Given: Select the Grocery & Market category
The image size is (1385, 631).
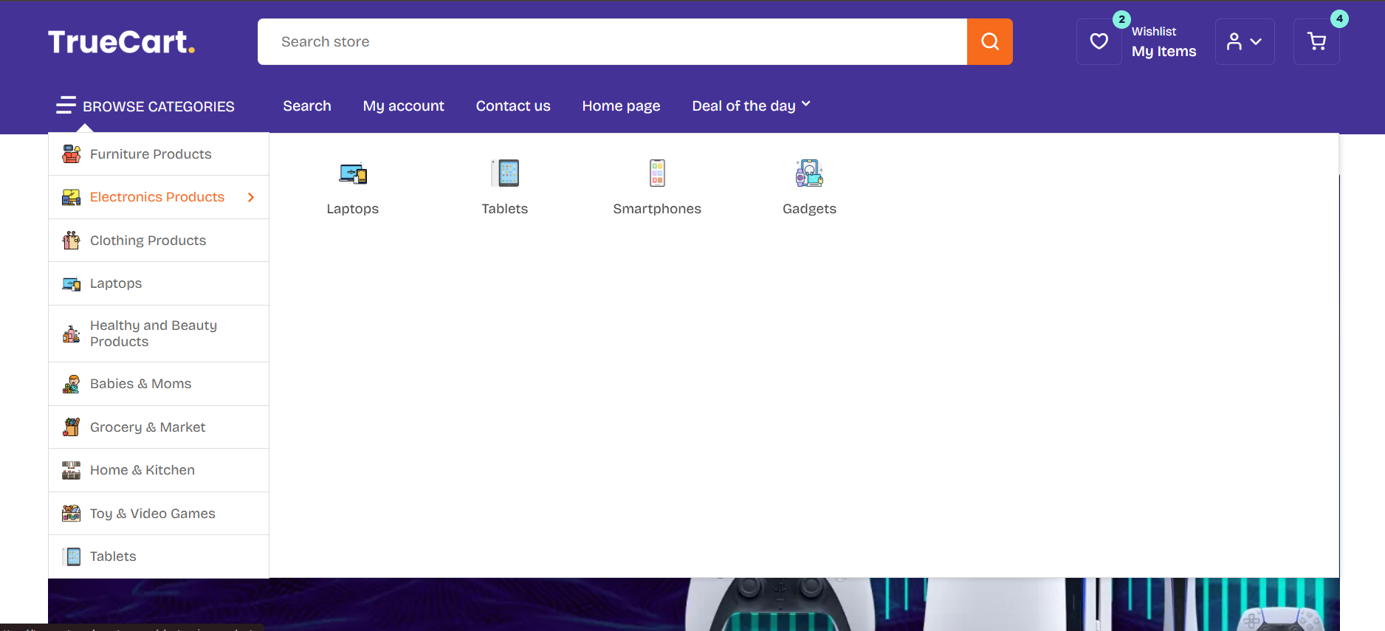Looking at the screenshot, I should [x=148, y=427].
